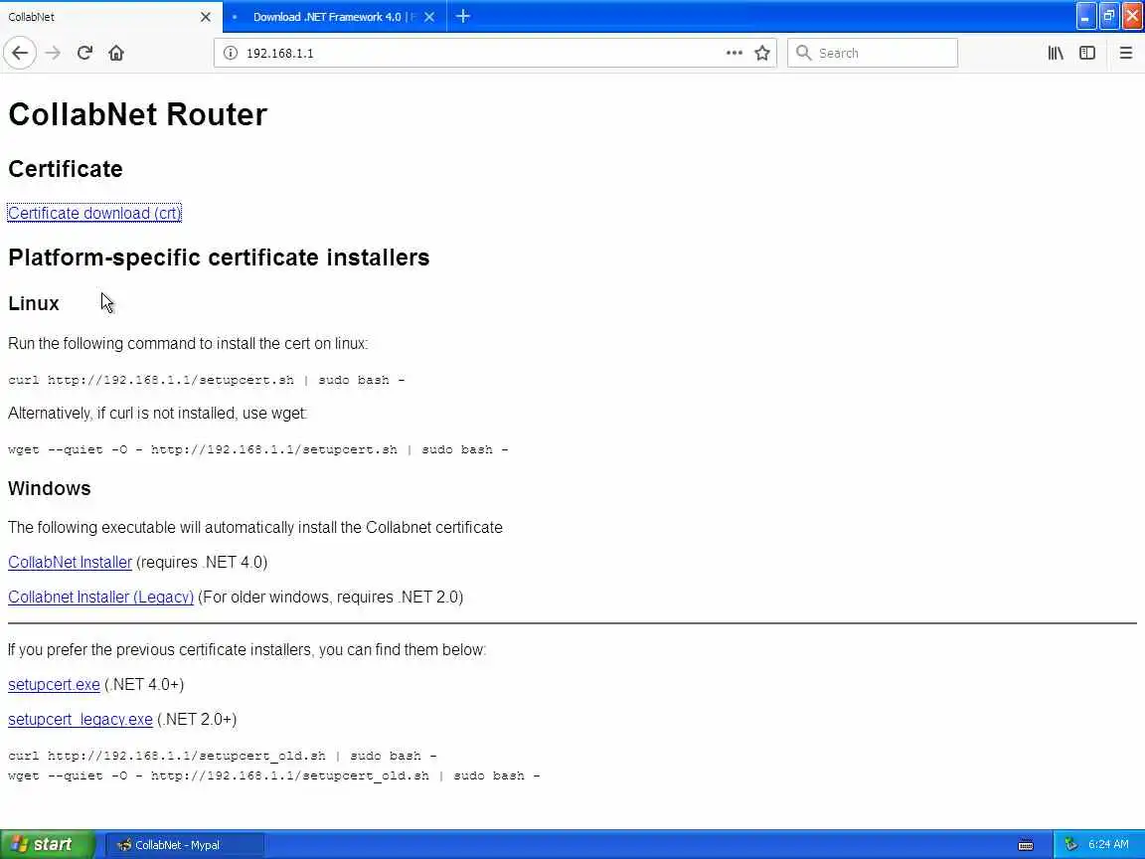Open the Library view
This screenshot has width=1145, height=859.
pyautogui.click(x=1056, y=53)
